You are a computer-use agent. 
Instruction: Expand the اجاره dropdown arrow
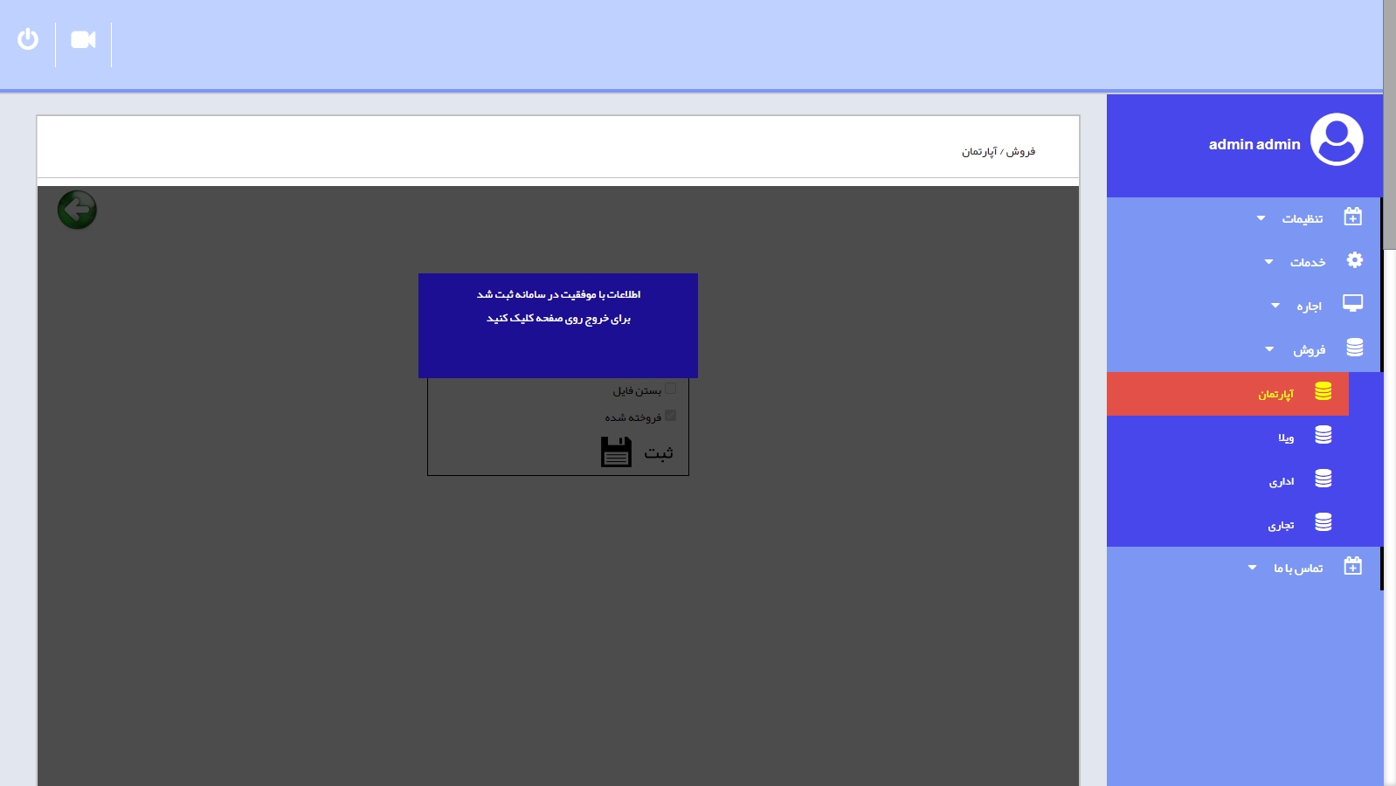click(1275, 306)
